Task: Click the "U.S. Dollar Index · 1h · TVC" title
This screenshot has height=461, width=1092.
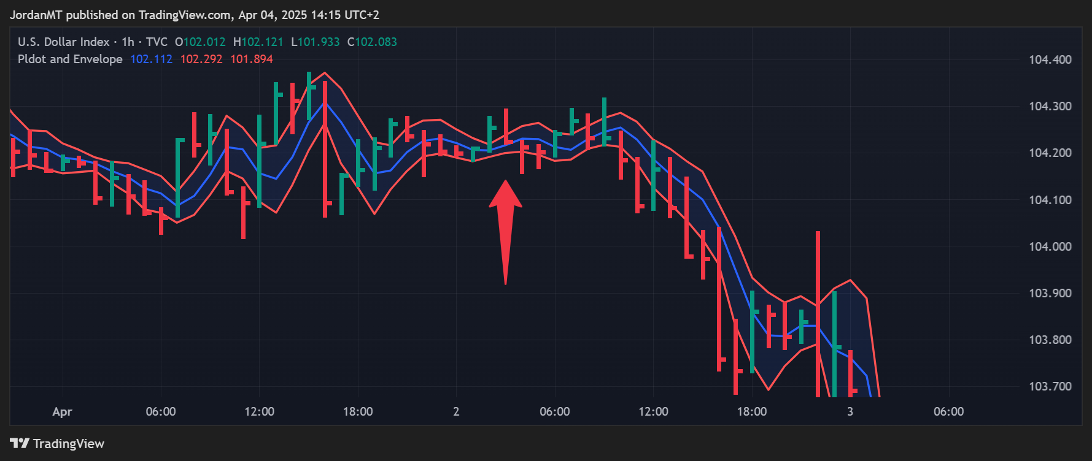Action: (x=93, y=42)
